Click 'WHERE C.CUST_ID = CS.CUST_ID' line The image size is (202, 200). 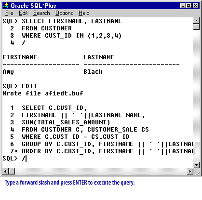pos(76,137)
